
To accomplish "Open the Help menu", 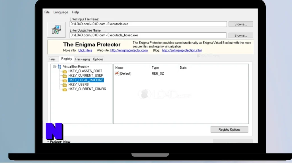I will [75, 12].
